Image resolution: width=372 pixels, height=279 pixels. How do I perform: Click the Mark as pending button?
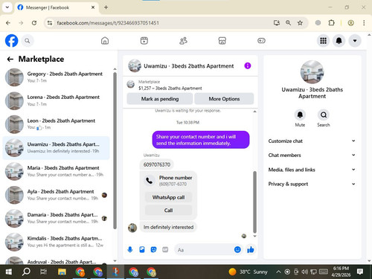(160, 99)
